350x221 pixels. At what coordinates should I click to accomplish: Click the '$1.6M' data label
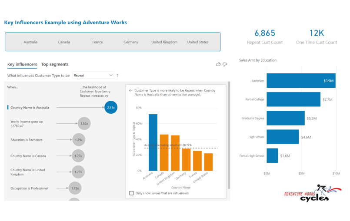285,156
